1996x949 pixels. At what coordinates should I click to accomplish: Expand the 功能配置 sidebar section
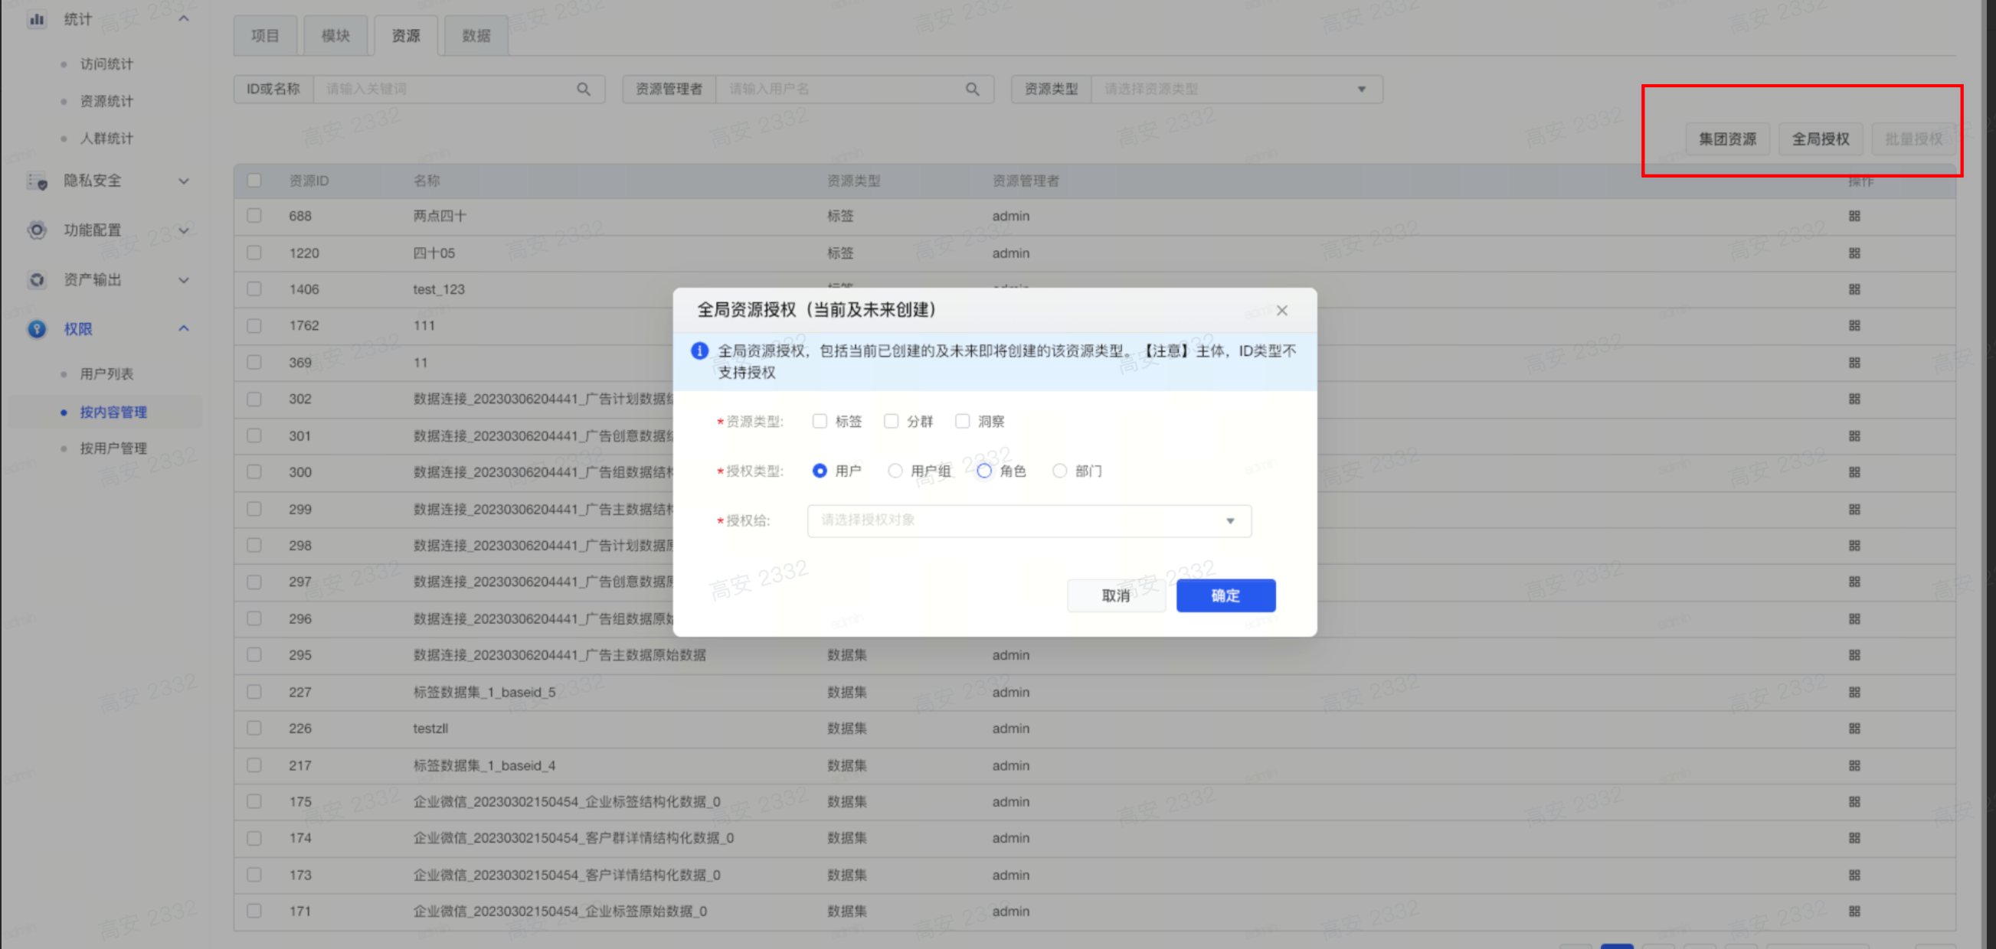tap(184, 230)
